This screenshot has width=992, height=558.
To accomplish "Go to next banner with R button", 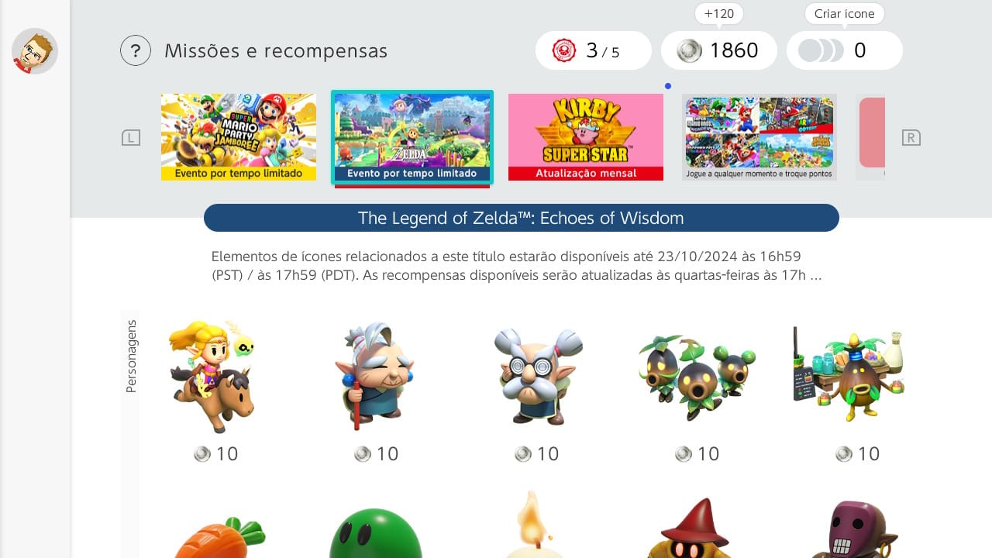I will tap(911, 138).
